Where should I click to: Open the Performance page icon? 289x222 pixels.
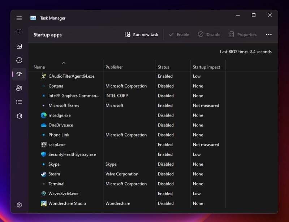pyautogui.click(x=19, y=46)
